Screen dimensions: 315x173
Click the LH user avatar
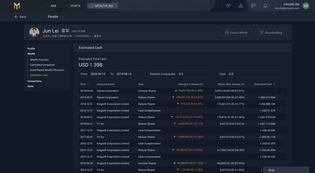(306, 6)
